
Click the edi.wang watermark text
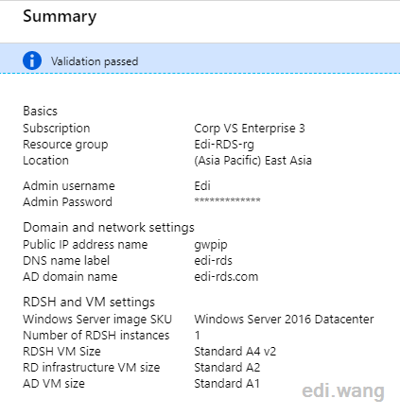(343, 391)
